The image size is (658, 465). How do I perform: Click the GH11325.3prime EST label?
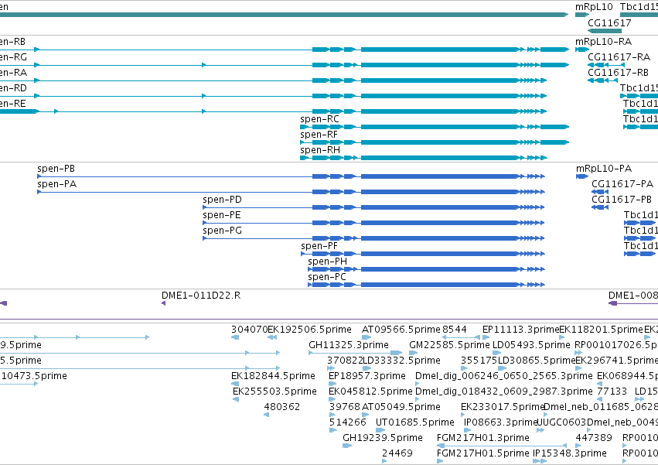tap(349, 345)
